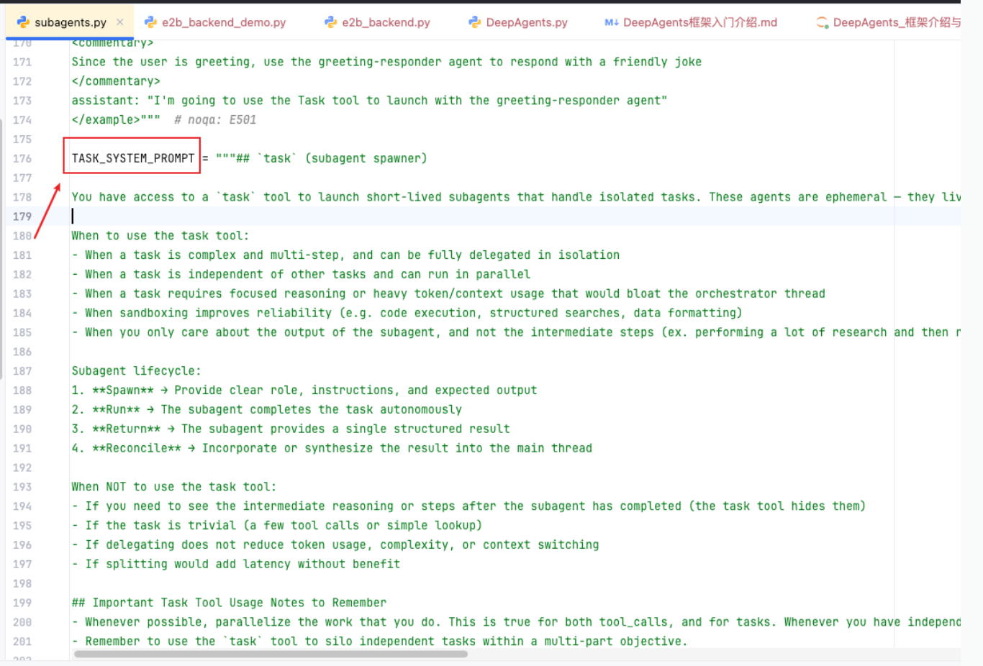Click line number 187 in the gutter
983x666 pixels.
pyautogui.click(x=22, y=371)
